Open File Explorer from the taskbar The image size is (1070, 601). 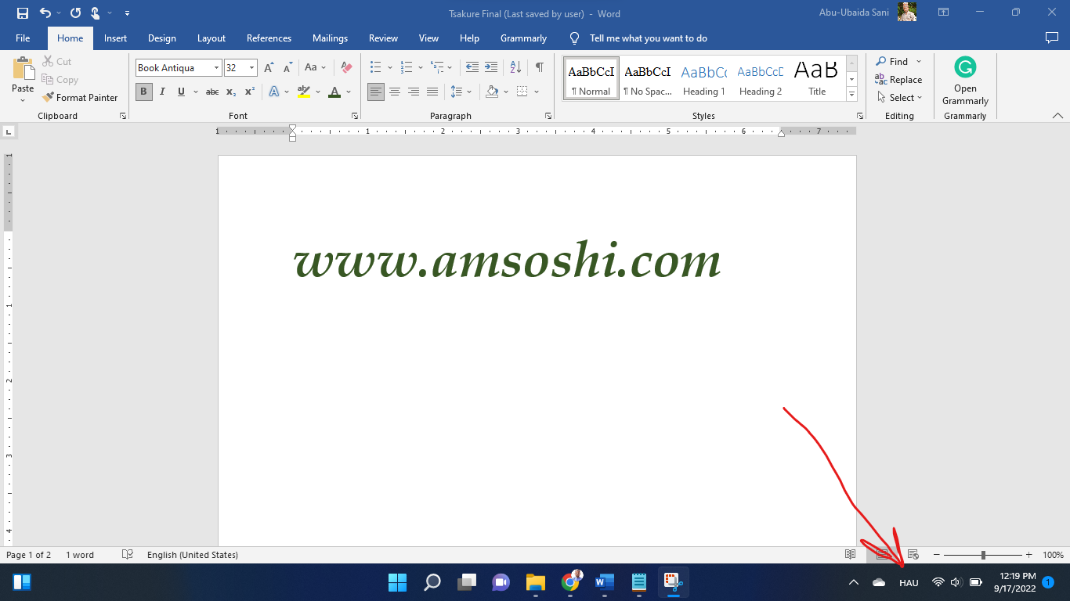tap(536, 582)
